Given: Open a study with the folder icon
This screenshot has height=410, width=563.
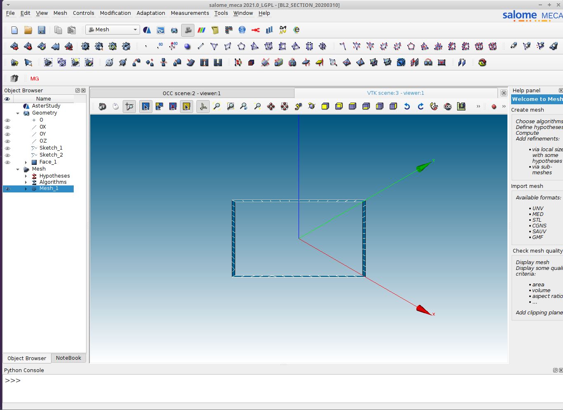Looking at the screenshot, I should click(x=28, y=30).
